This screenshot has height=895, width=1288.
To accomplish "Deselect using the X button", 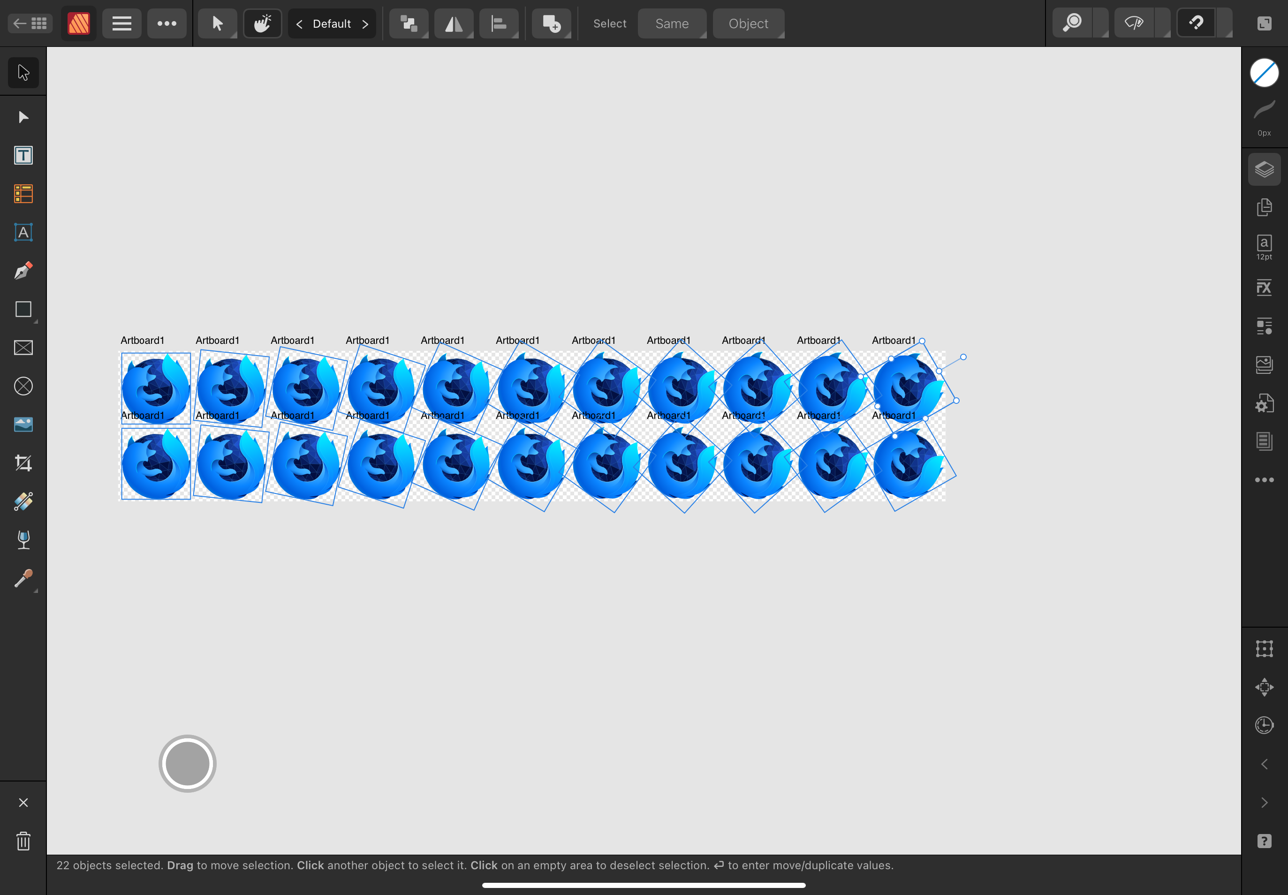I will [x=23, y=803].
